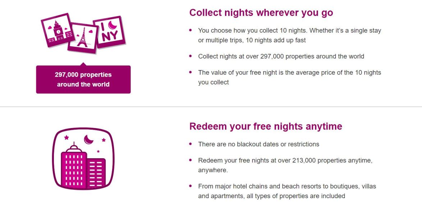Click the 'Redeem your free nights anytime' heading

pyautogui.click(x=266, y=126)
